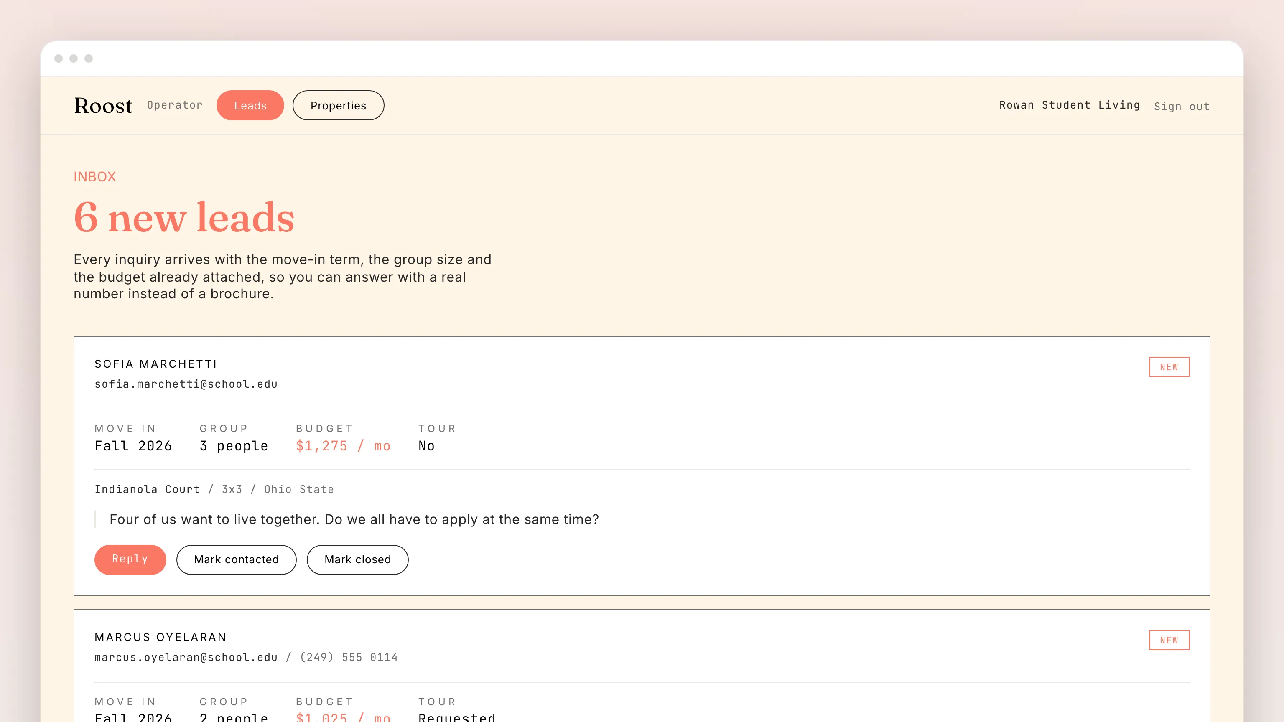Click the NEW badge on Sofia Marchetti's card
This screenshot has height=722, width=1284.
[1169, 367]
